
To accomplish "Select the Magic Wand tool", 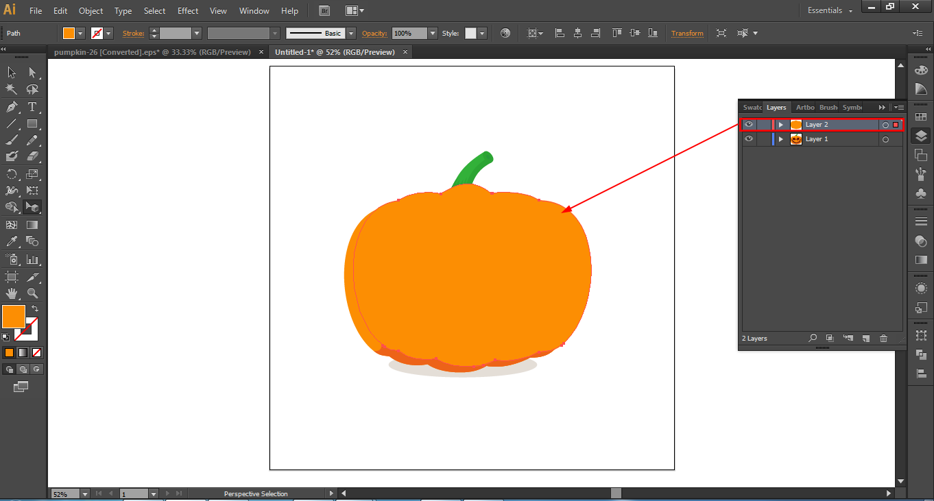I will pos(12,89).
